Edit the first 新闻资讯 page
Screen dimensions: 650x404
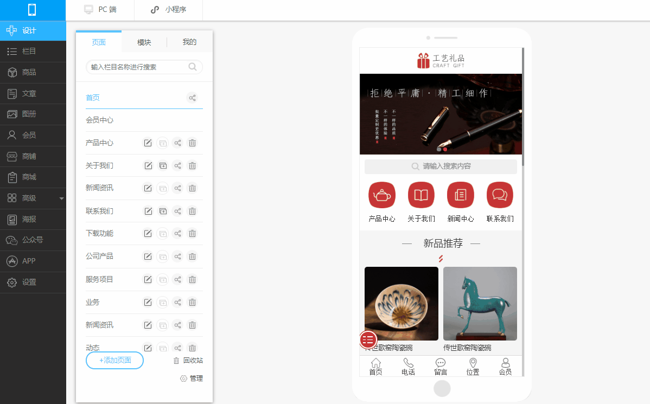(x=148, y=188)
